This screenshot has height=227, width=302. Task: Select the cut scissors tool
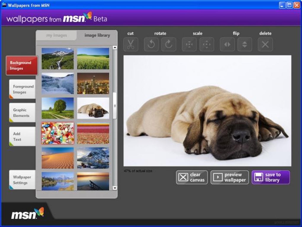pyautogui.click(x=131, y=44)
